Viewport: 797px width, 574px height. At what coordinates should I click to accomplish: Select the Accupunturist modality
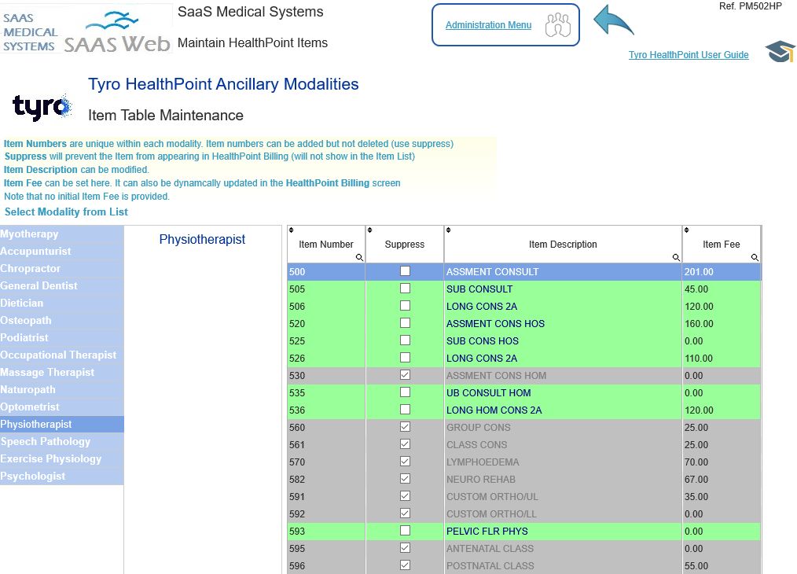pos(61,252)
